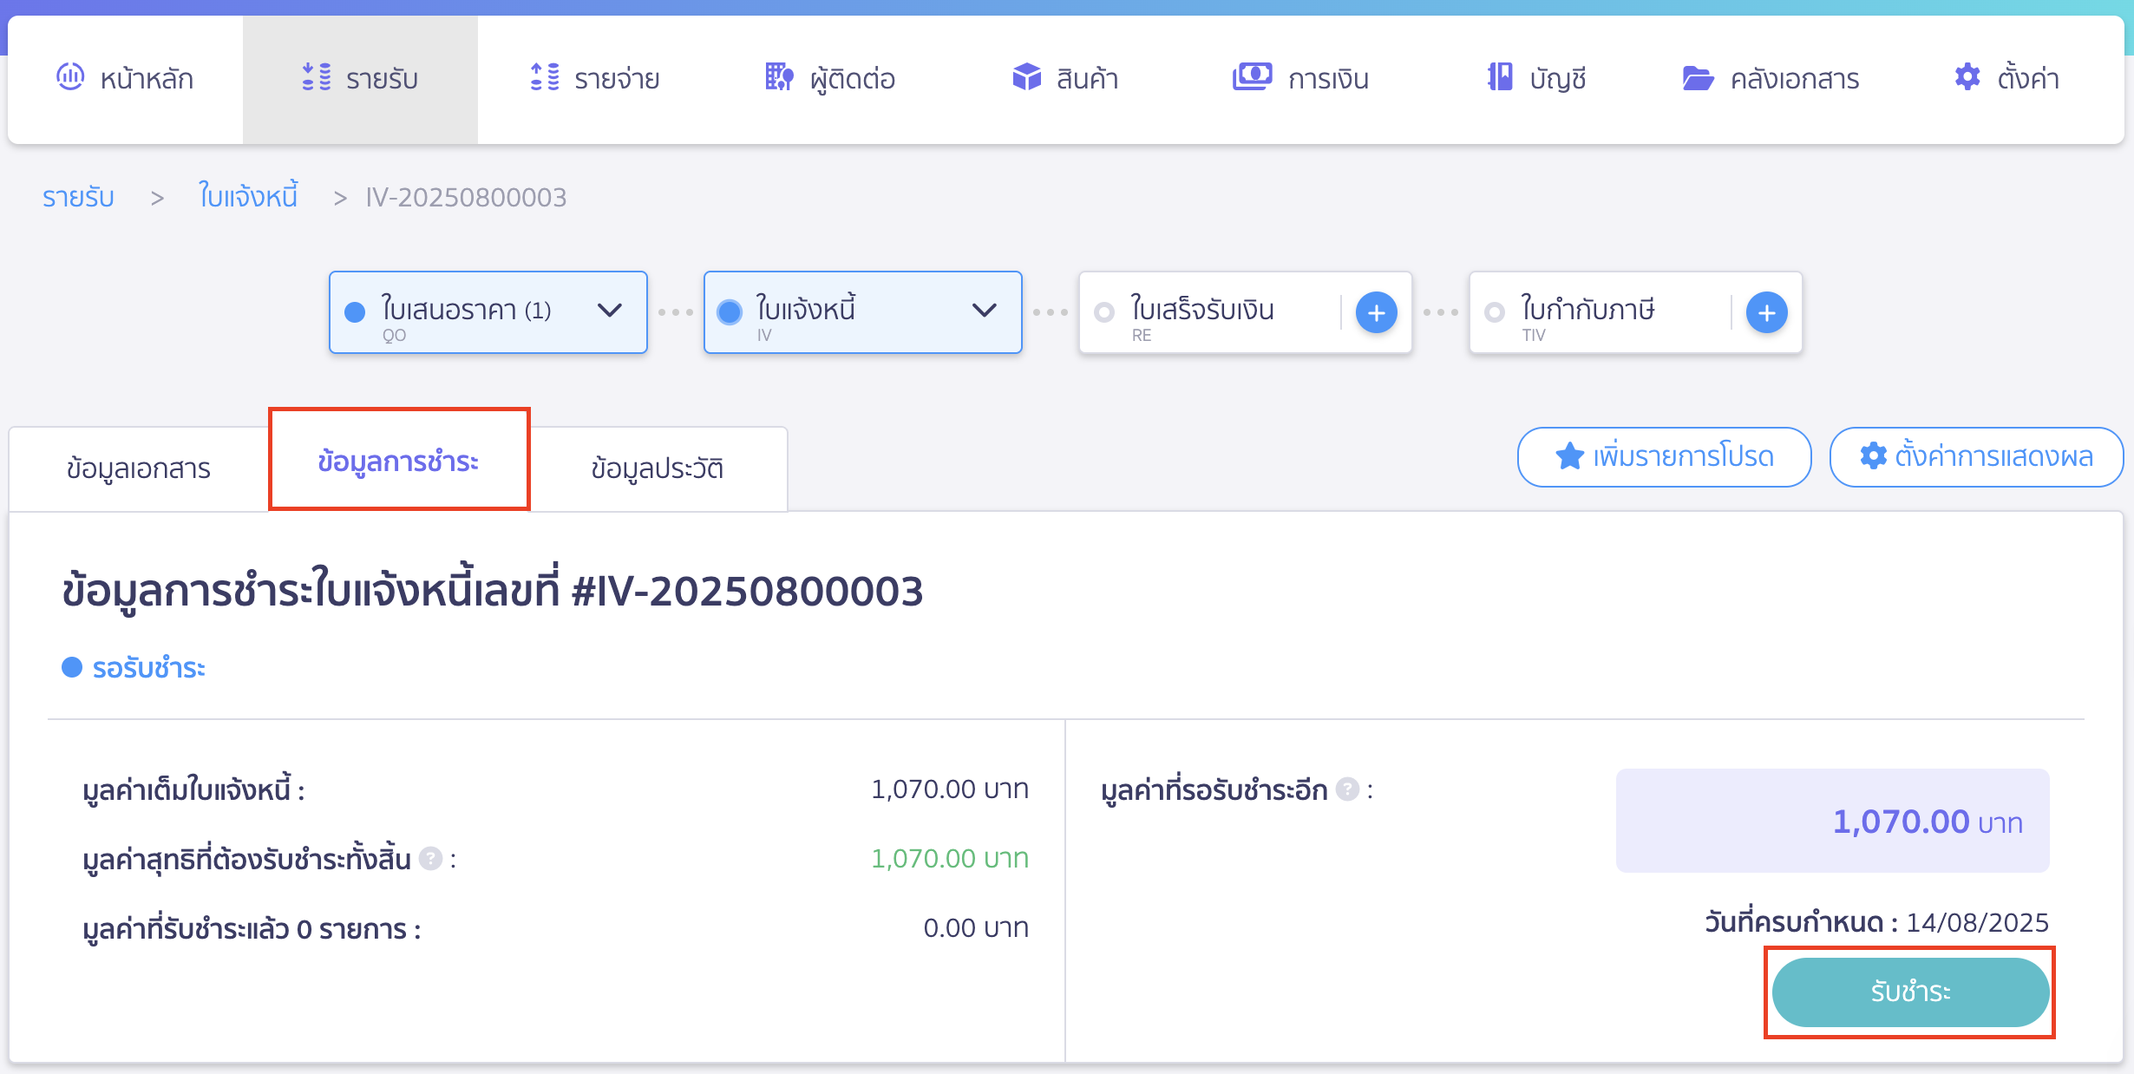Click the green 1,070.00 บาท net amount
The width and height of the screenshot is (2134, 1074).
[949, 859]
